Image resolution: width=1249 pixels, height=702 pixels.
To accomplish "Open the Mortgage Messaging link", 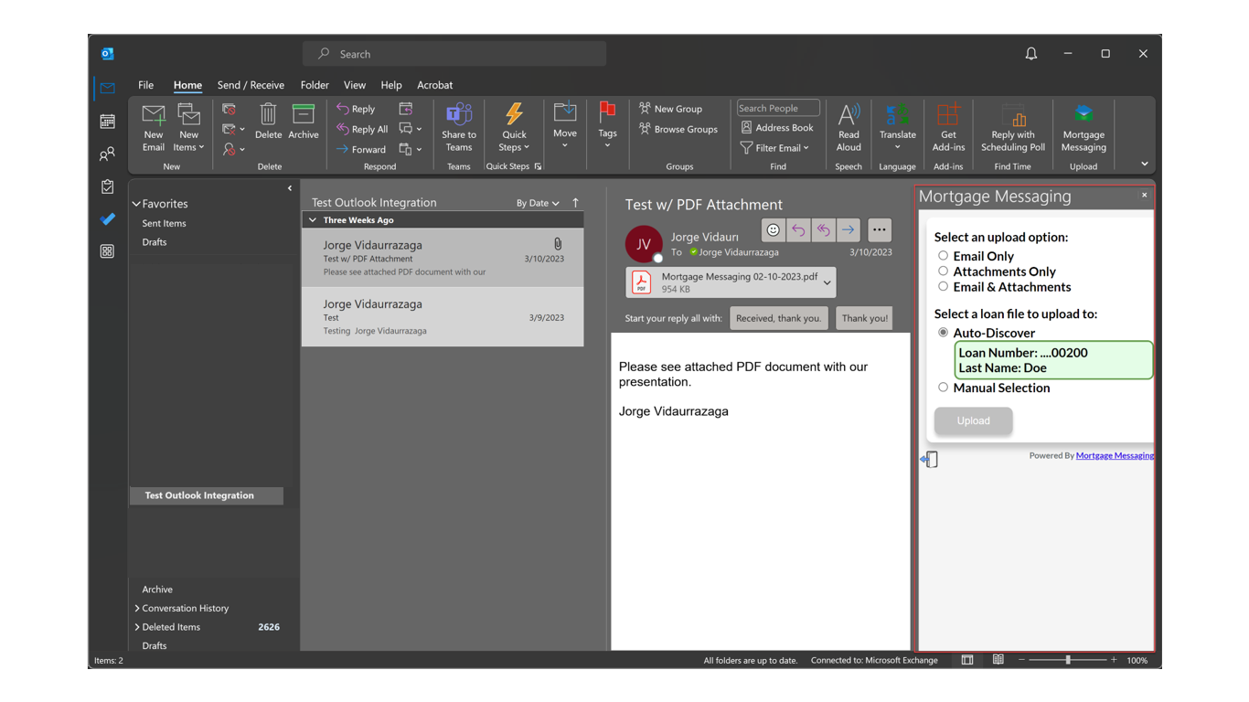I will click(1115, 455).
